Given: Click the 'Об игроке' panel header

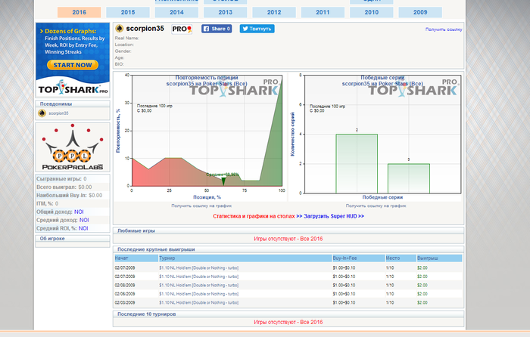Looking at the screenshot, I should coord(73,239).
